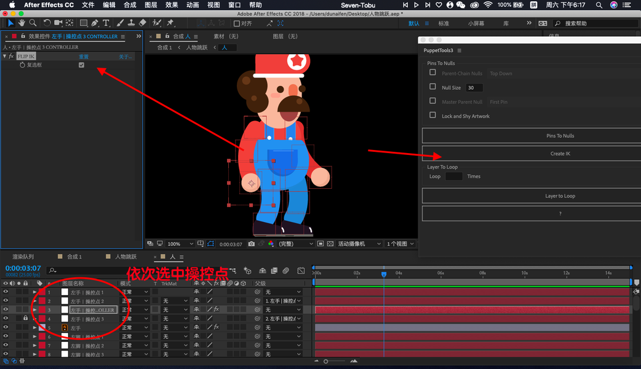Select the Hand tool

tap(22, 23)
